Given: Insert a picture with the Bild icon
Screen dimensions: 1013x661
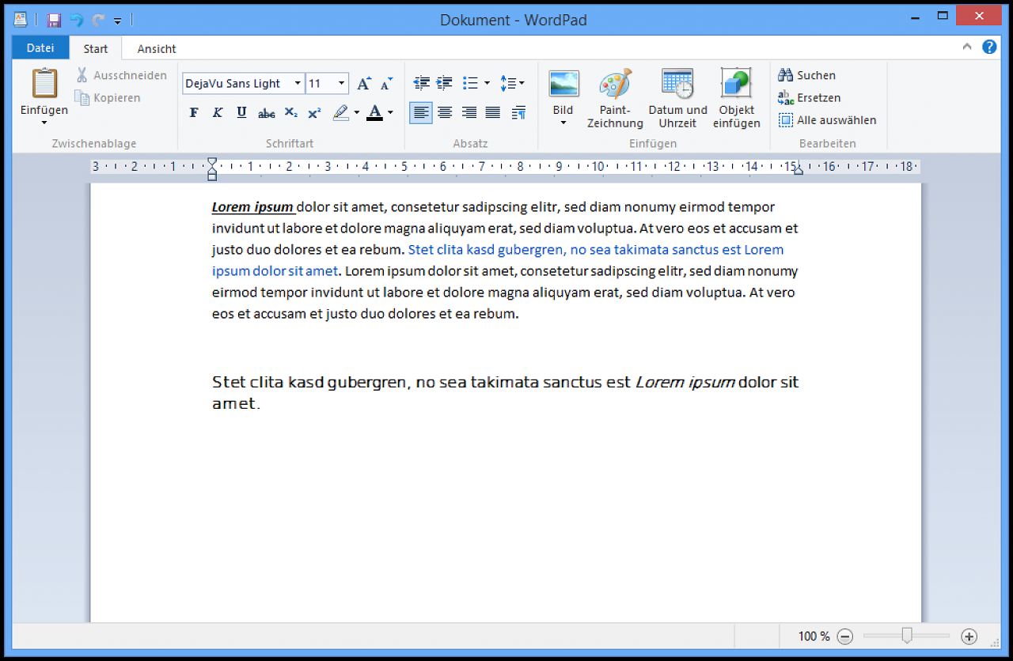Looking at the screenshot, I should click(563, 84).
